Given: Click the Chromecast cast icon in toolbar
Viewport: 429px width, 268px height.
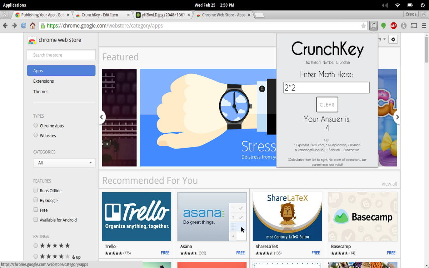Looking at the screenshot, I should tap(414, 25).
